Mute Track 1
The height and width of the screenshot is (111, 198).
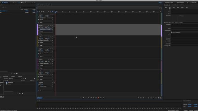49,14
